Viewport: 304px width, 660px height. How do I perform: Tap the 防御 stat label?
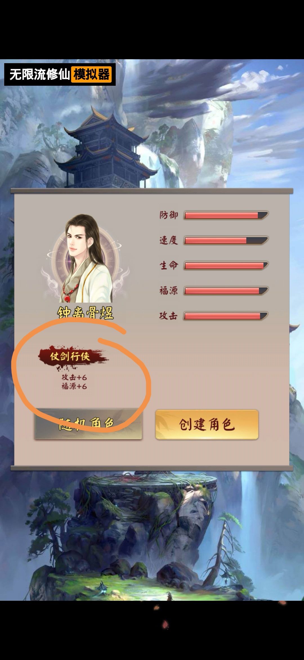(x=169, y=215)
